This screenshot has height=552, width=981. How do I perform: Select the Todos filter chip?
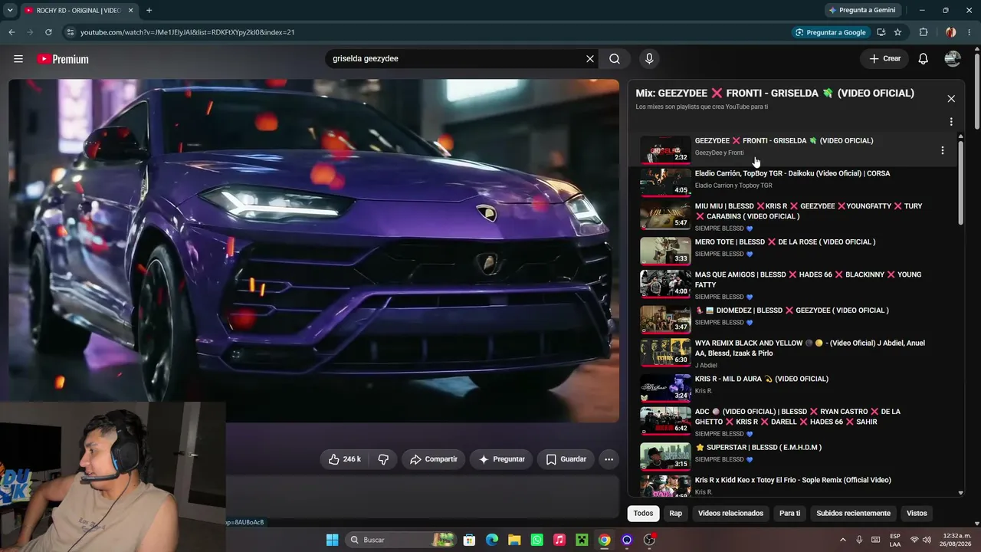click(643, 514)
